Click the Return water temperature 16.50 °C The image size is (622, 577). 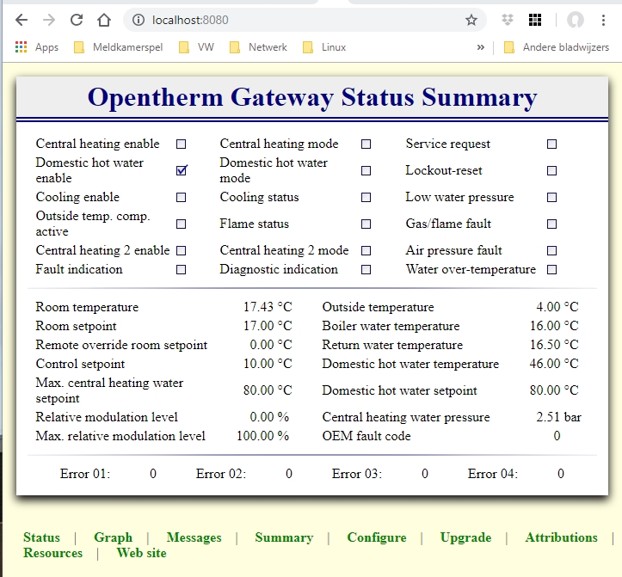tap(554, 345)
